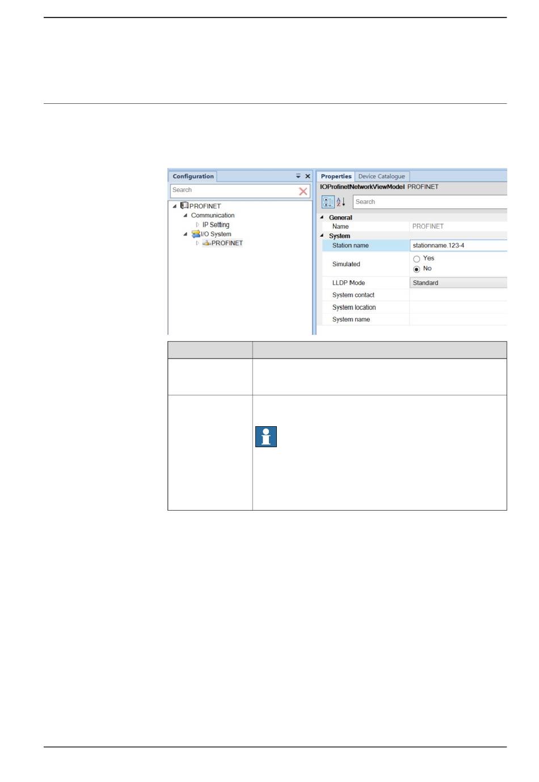Collapse the PROFINET root tree node
This screenshot has width=539, height=782.
coord(175,206)
